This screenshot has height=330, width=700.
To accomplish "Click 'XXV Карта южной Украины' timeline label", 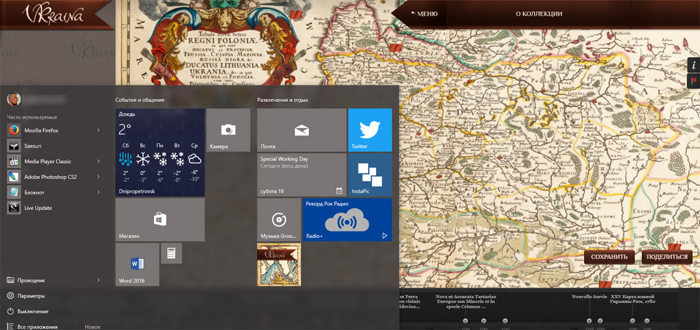I will click(x=633, y=299).
